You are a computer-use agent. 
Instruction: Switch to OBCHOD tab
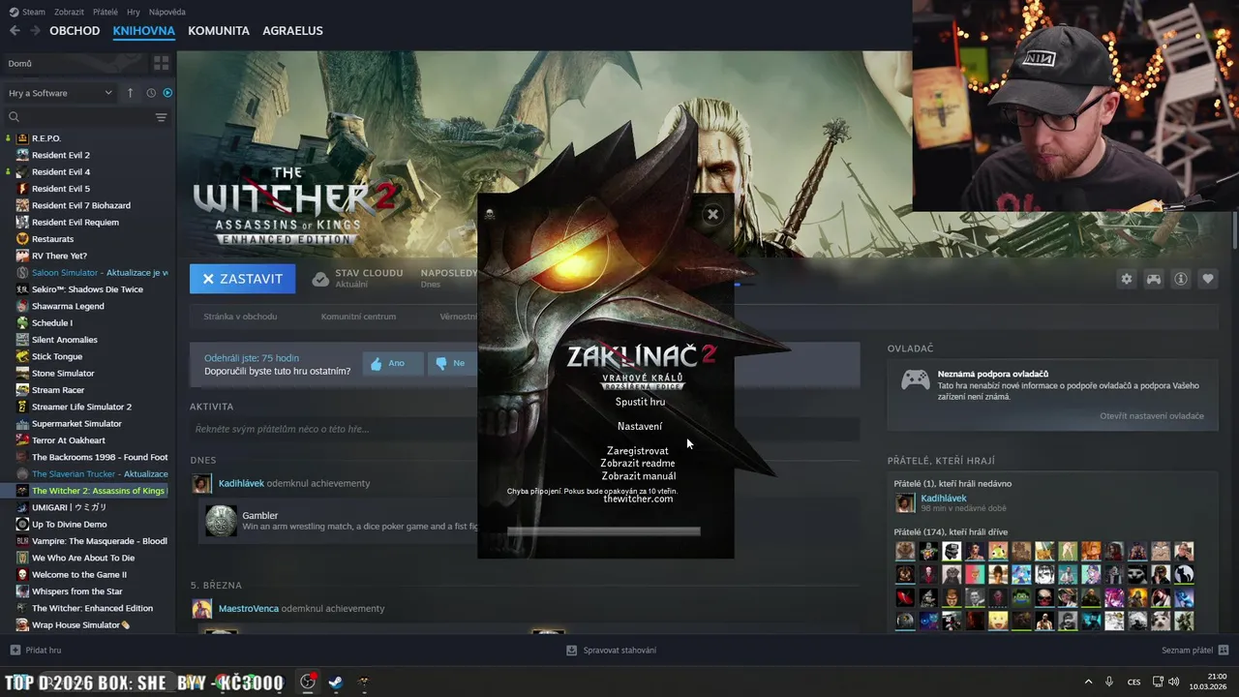[75, 31]
